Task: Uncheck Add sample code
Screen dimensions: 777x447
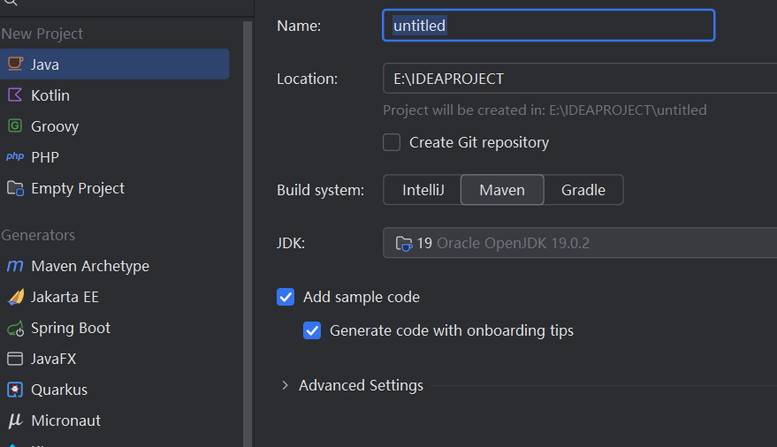Action: [x=286, y=297]
